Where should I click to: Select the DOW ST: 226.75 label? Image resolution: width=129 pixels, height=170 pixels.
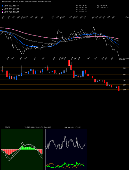point(11,6)
